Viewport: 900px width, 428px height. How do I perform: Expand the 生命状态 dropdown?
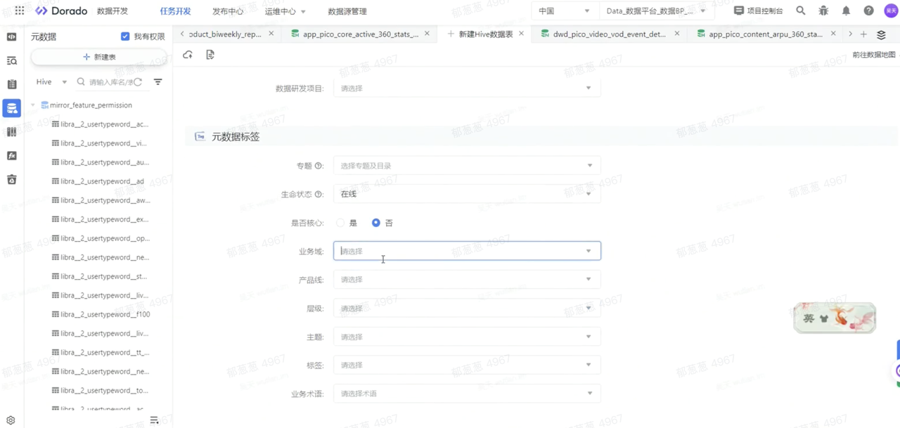click(467, 194)
